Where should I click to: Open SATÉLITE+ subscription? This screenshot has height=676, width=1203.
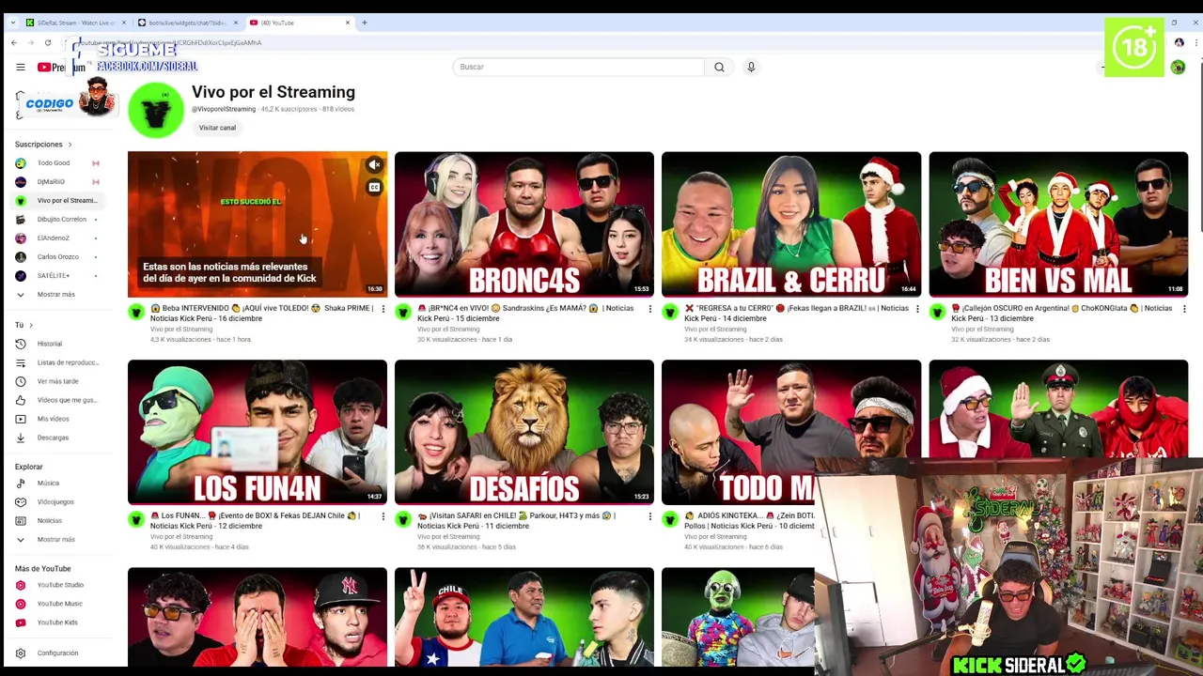[55, 275]
